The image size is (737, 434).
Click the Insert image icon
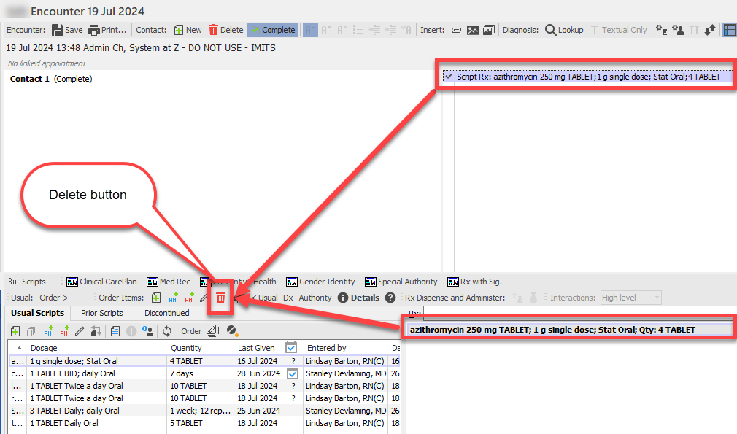point(473,30)
